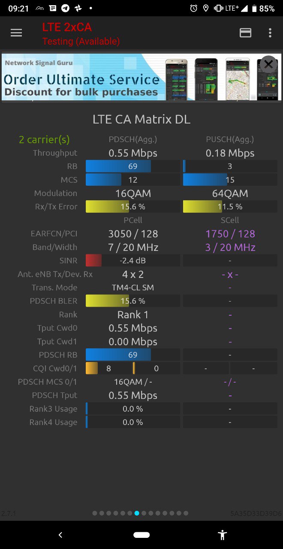Tap the card view icon in header
Screen dimensions: 283x549
246,33
